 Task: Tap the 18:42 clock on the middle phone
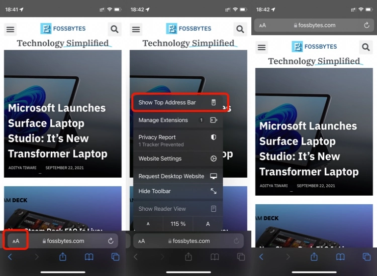[x=137, y=10]
